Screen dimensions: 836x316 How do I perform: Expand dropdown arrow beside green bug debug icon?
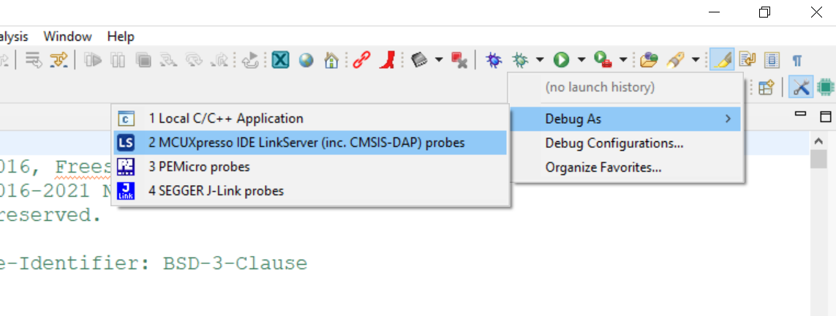[540, 60]
